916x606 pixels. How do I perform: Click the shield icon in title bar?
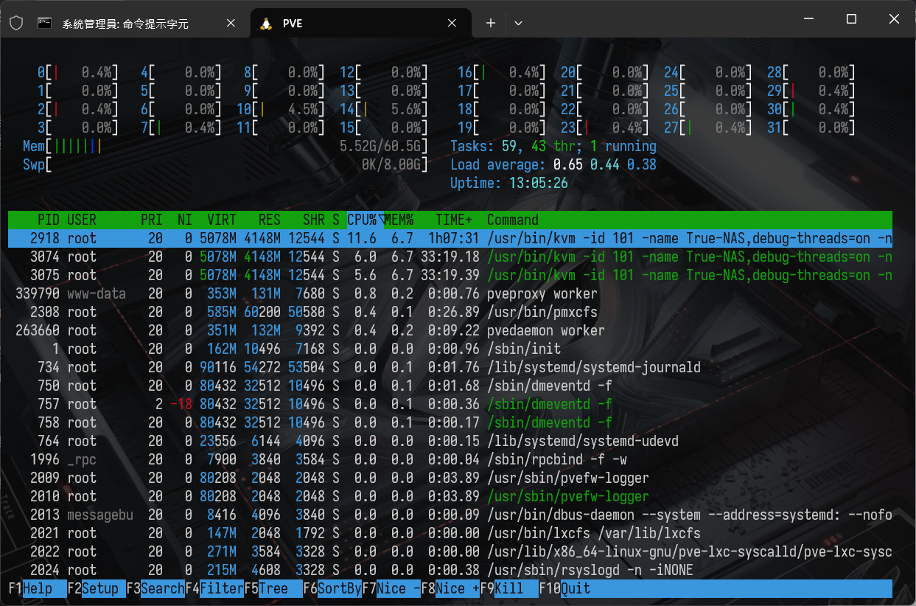pyautogui.click(x=15, y=24)
